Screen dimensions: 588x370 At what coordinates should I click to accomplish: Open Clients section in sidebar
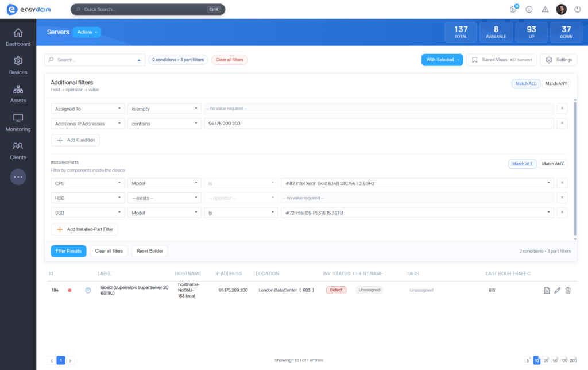18,151
